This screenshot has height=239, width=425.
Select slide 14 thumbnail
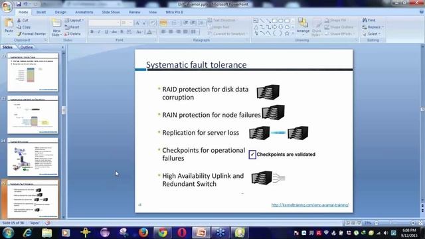(x=33, y=157)
